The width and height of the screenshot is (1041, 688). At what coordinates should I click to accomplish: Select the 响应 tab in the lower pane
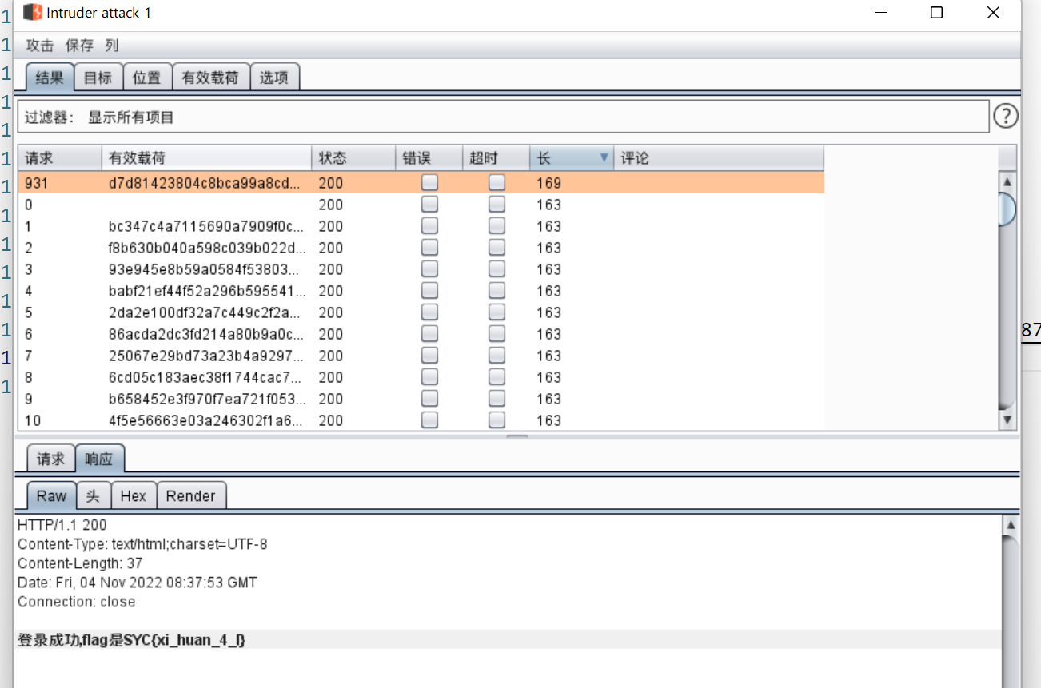(x=100, y=459)
